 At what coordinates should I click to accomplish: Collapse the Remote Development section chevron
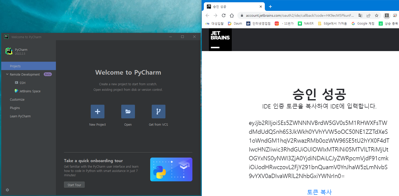7,74
